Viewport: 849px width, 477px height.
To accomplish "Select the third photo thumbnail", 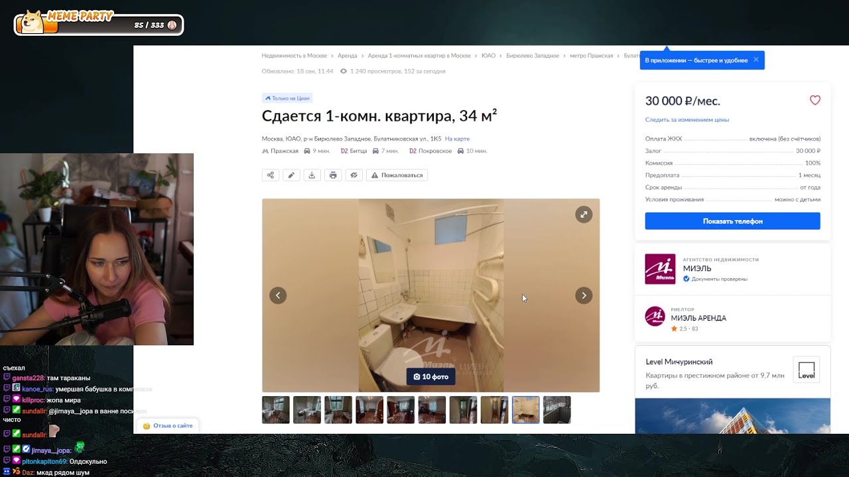I will click(338, 410).
